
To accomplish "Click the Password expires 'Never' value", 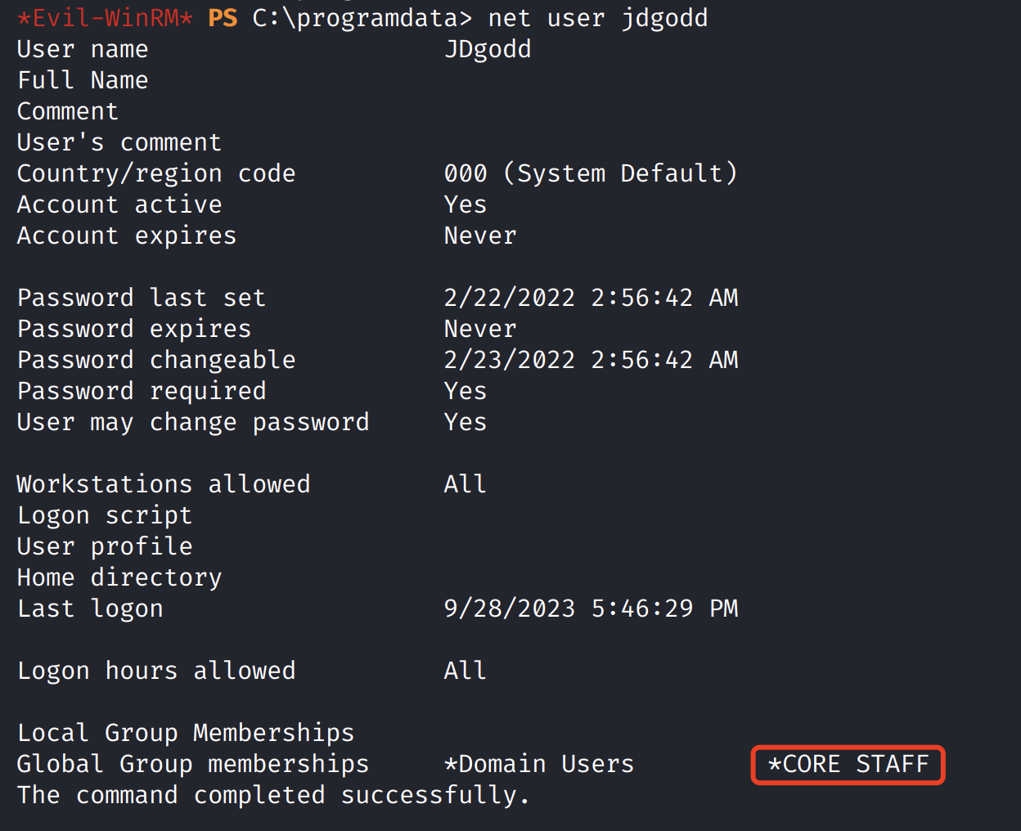I will (x=480, y=329).
